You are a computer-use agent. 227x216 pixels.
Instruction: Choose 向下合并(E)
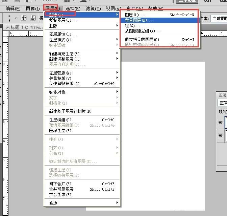point(82,184)
